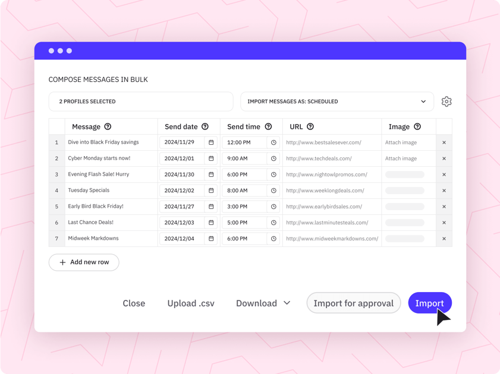Click the Message column help icon
500x374 pixels.
point(108,126)
